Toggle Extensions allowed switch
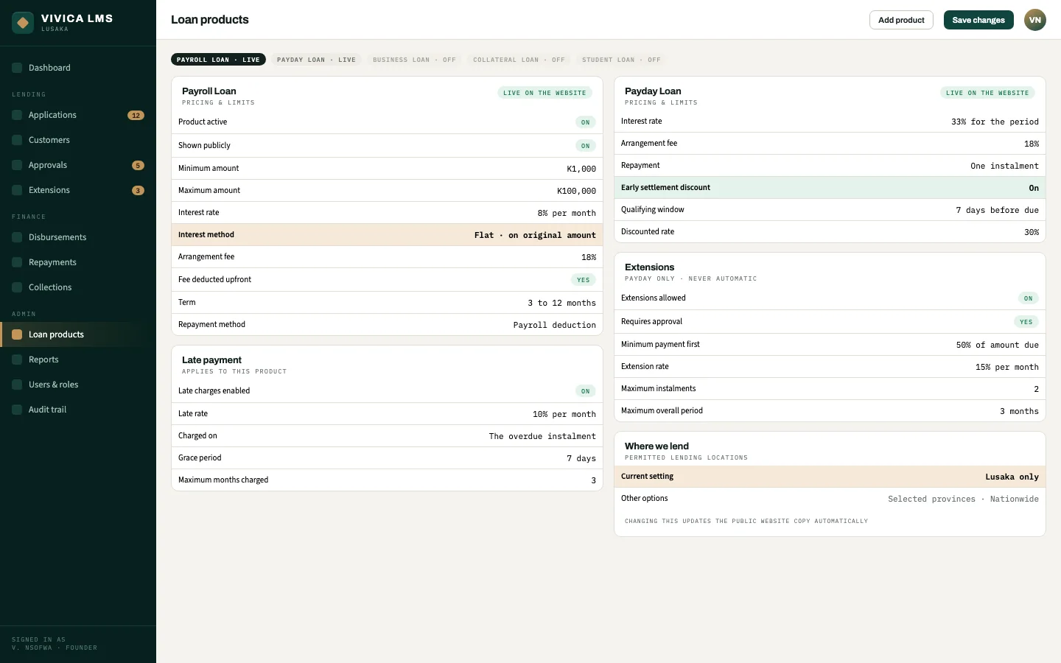 [1028, 298]
